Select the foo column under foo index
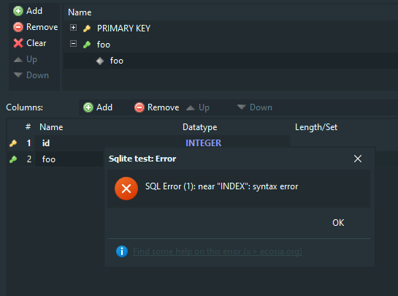398x296 pixels. 231,61
